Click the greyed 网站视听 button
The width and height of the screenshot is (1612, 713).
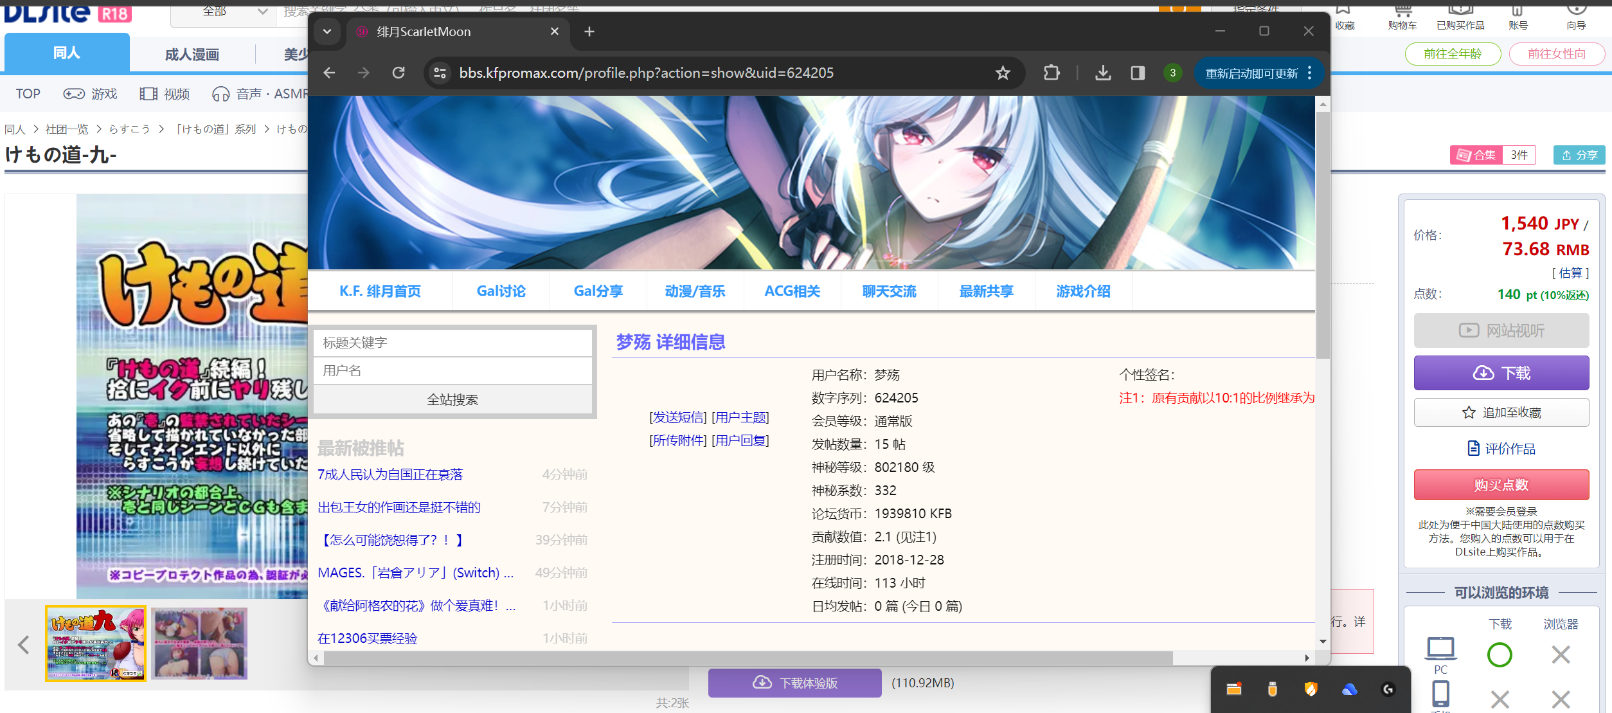[1501, 330]
